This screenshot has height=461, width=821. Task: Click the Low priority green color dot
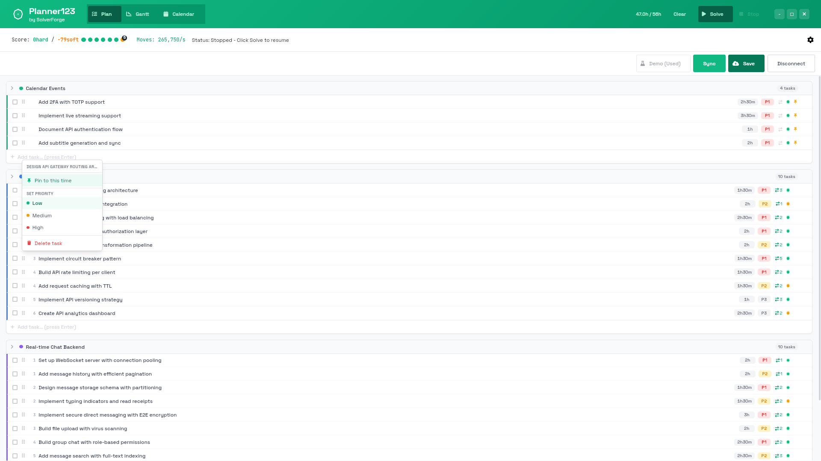point(29,203)
